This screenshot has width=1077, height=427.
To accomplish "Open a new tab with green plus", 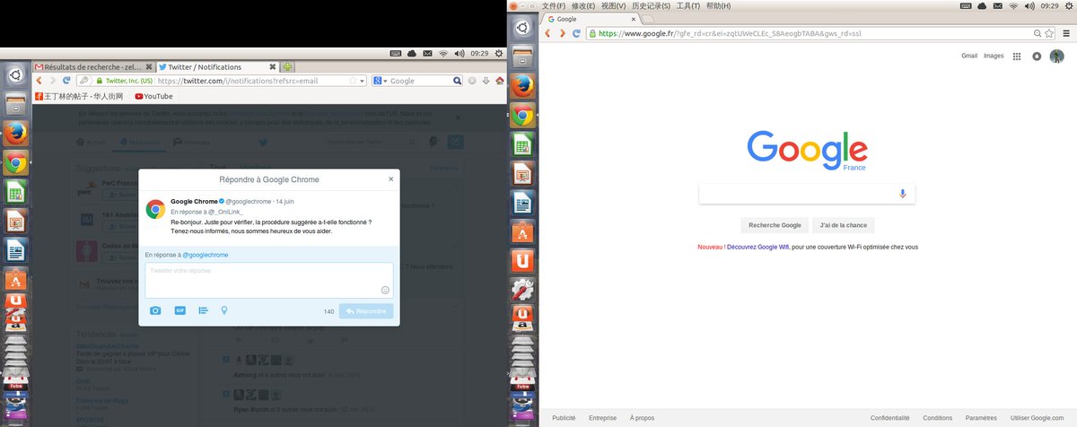I will click(x=287, y=67).
